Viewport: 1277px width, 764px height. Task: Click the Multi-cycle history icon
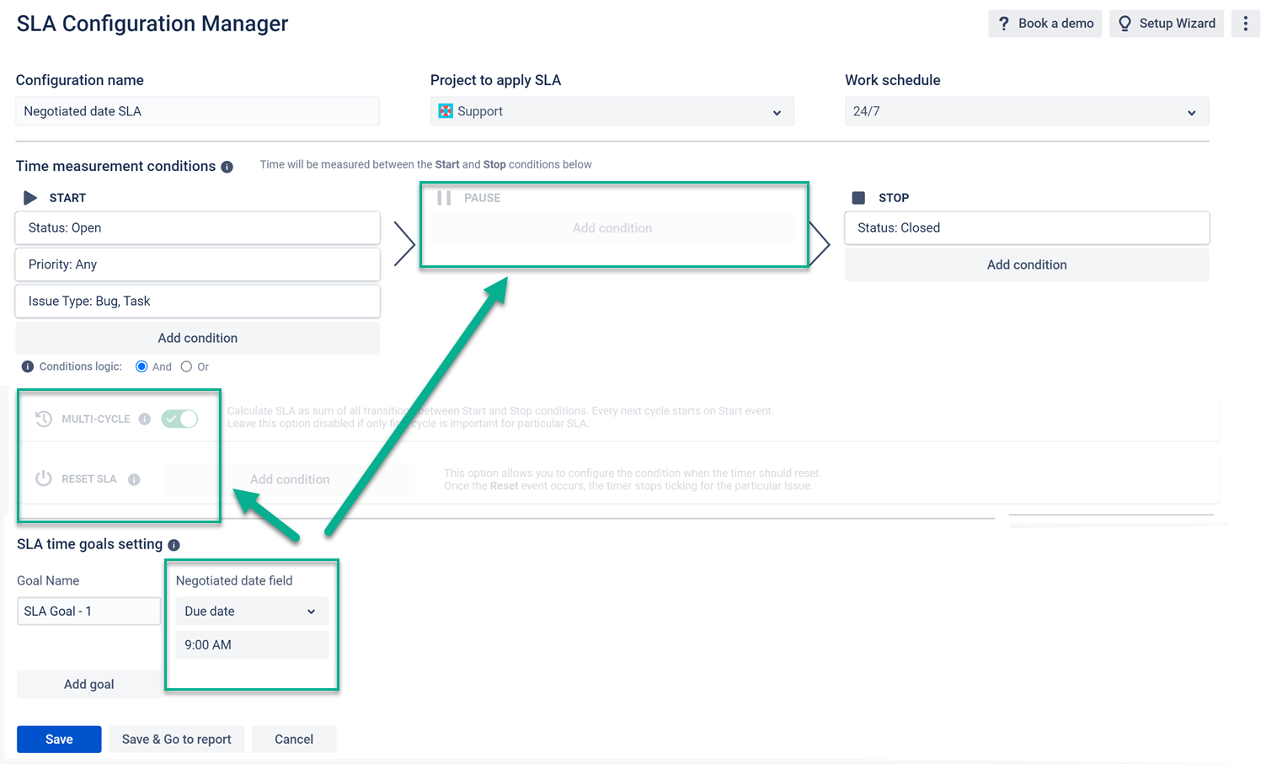pyautogui.click(x=44, y=419)
